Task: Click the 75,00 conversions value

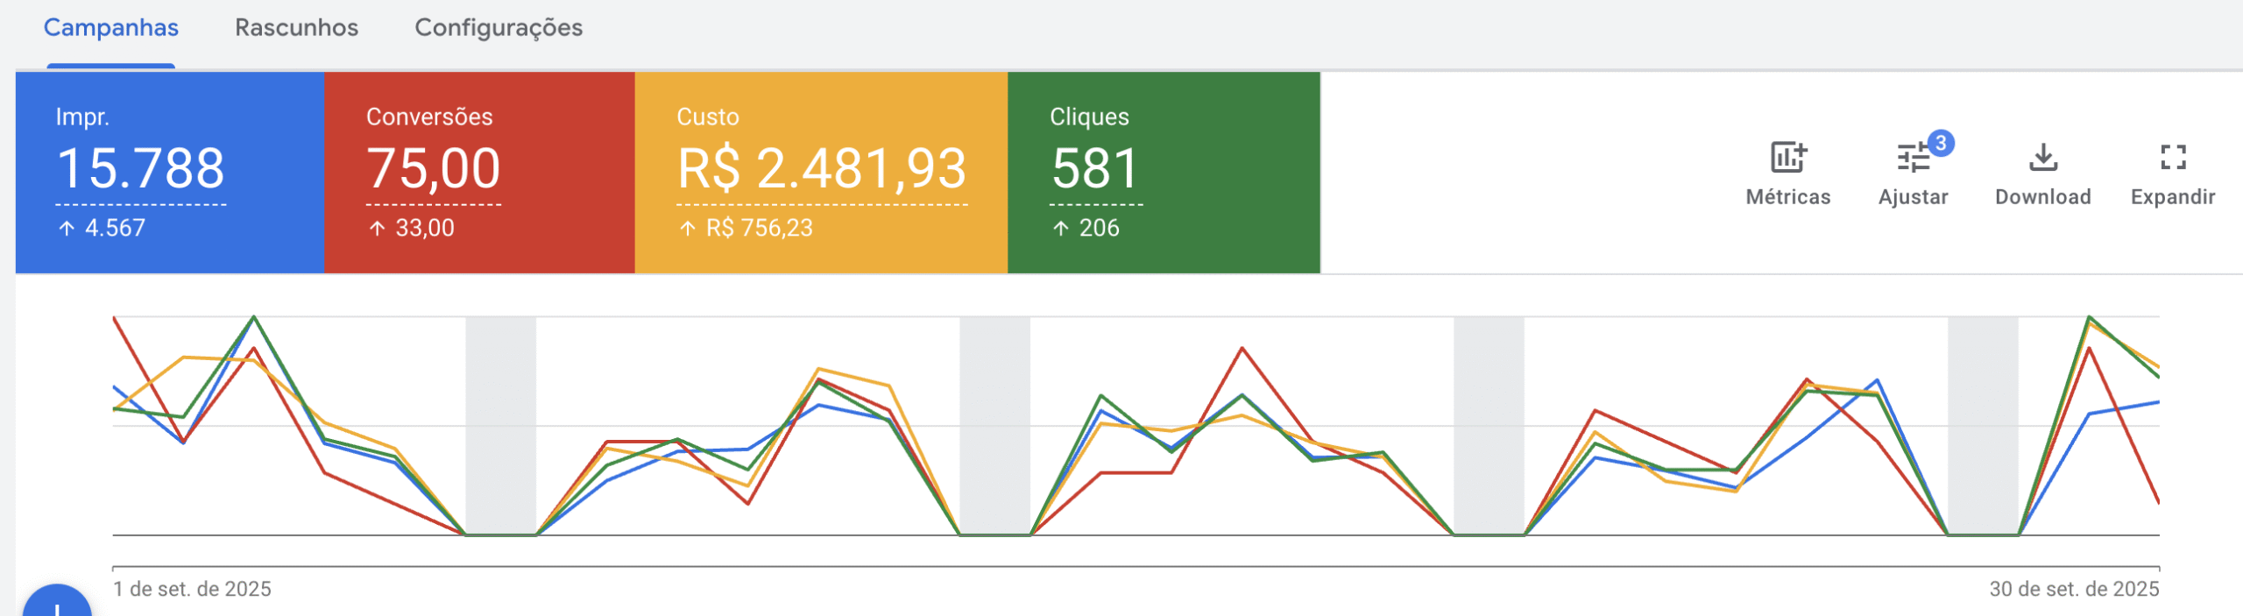Action: [433, 168]
